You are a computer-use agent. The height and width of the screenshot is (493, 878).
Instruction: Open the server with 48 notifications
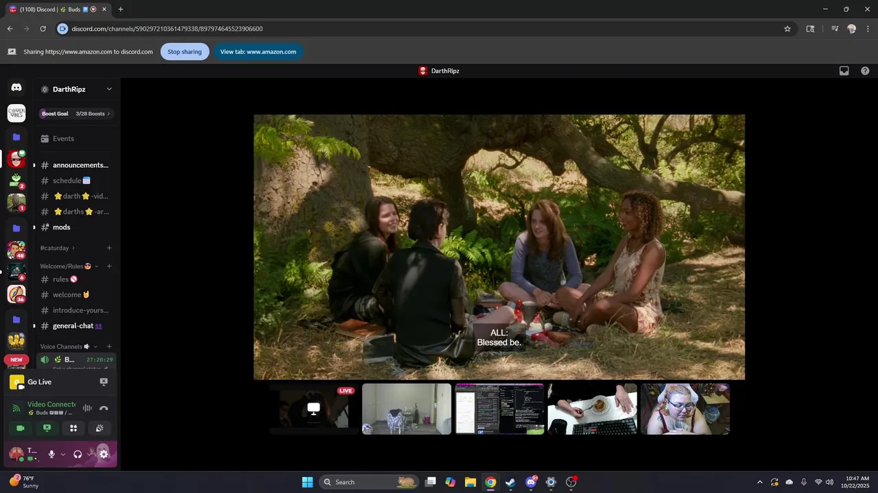(16, 250)
